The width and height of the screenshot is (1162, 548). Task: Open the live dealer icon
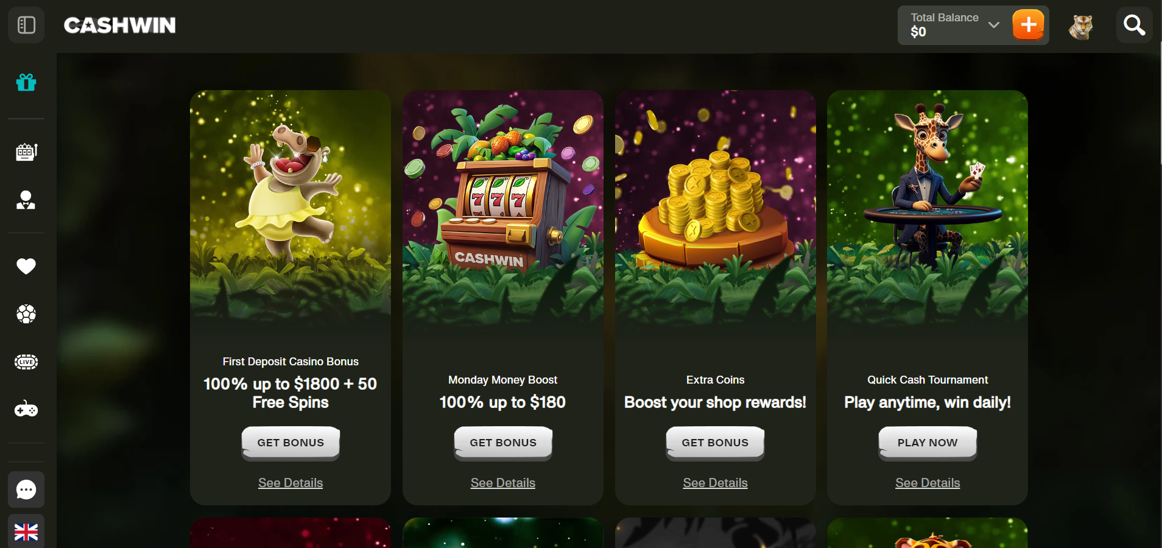[26, 200]
